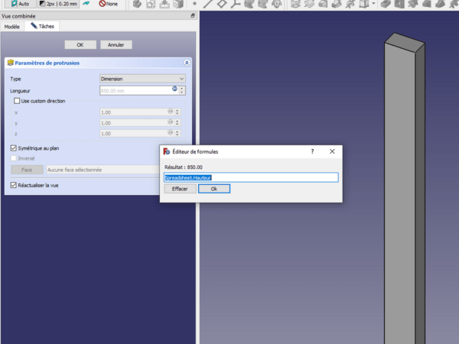Open the Type dropdown showing Dimension
The width and height of the screenshot is (459, 344).
coord(143,79)
